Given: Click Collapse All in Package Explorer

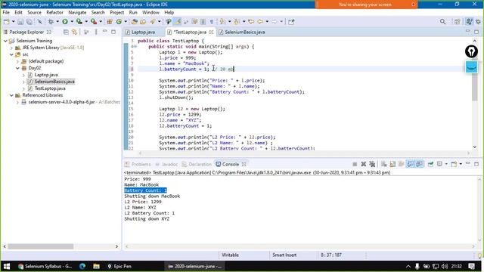Looking at the screenshot, I should coord(66,32).
